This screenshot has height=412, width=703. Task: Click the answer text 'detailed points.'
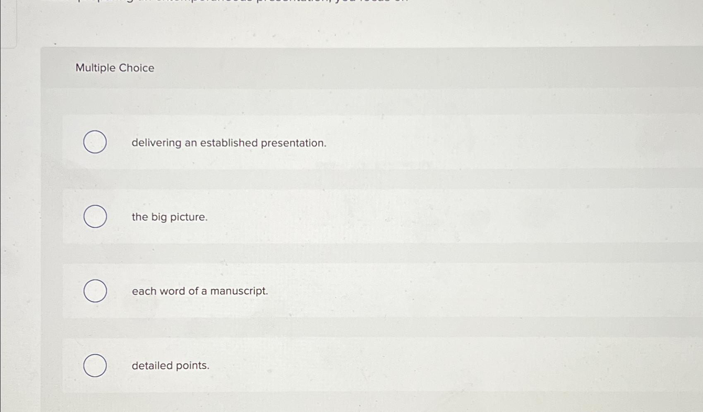[170, 365]
